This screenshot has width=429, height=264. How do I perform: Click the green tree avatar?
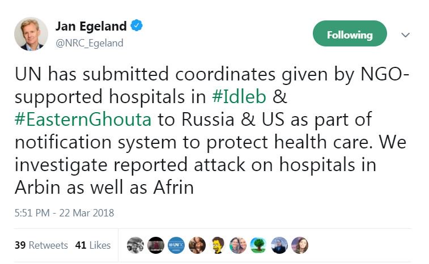(x=258, y=245)
